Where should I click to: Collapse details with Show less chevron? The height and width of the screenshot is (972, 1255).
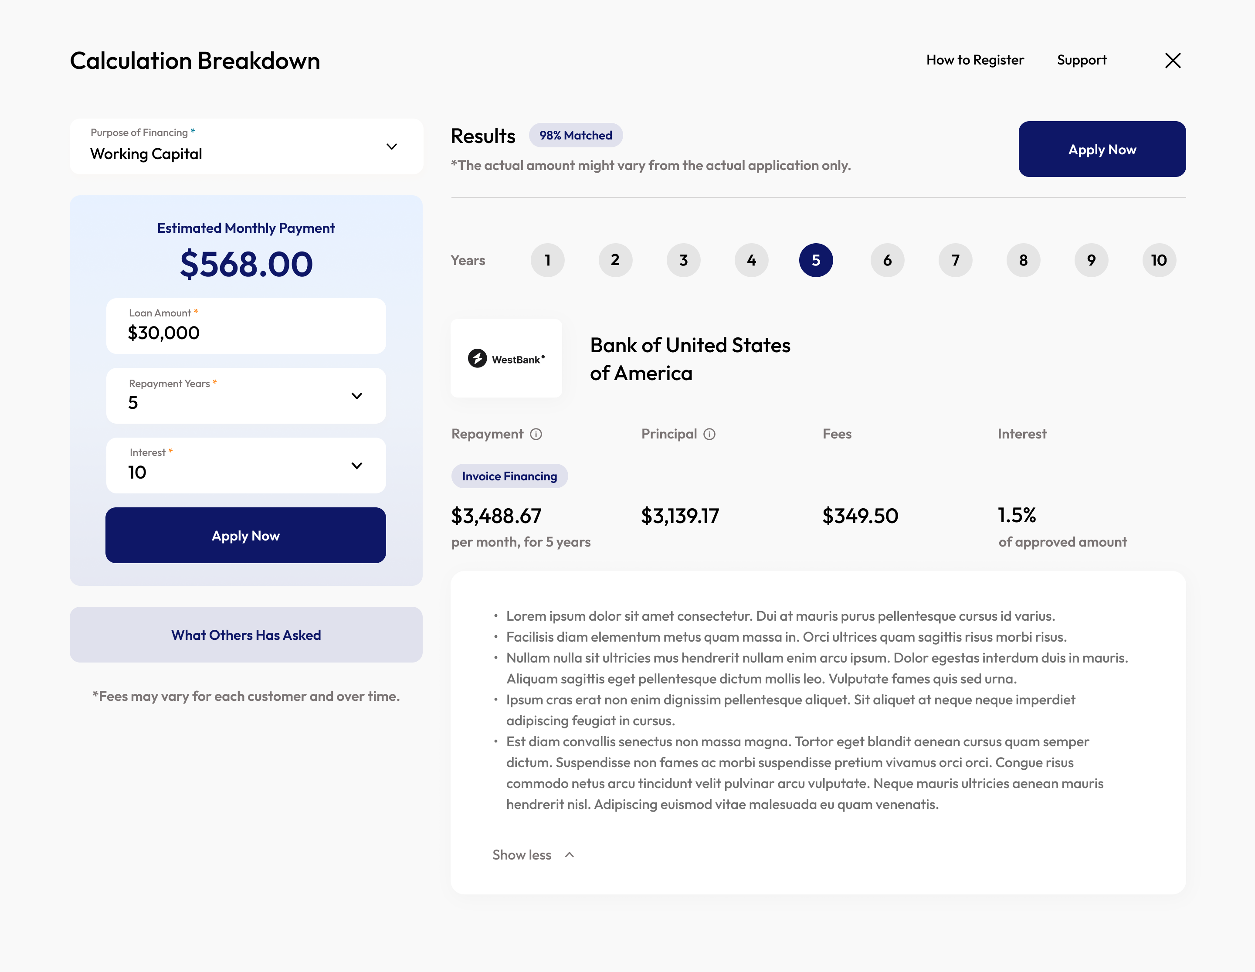coord(569,855)
